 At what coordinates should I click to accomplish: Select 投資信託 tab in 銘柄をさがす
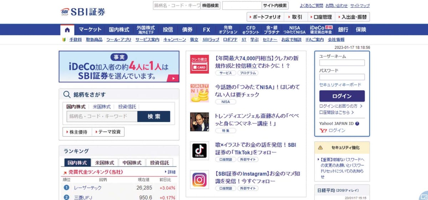(127, 106)
